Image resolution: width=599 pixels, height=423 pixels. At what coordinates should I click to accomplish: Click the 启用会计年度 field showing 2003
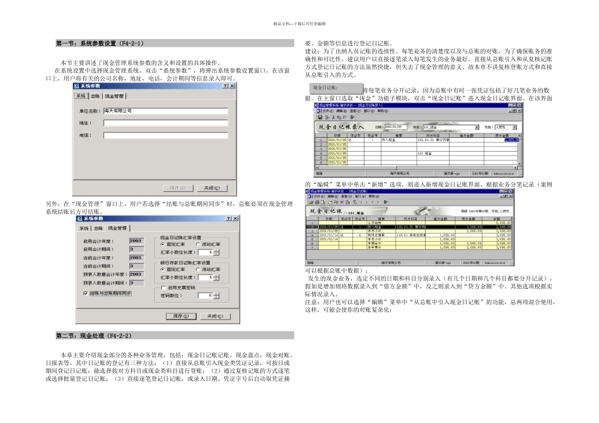(136, 240)
